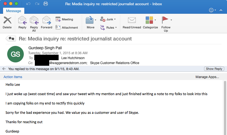
Task: Expand the Junk dropdown arrow
Action: pos(115,19)
